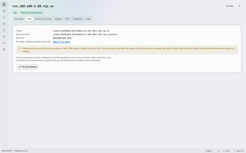Go to All sites

click(230, 6)
